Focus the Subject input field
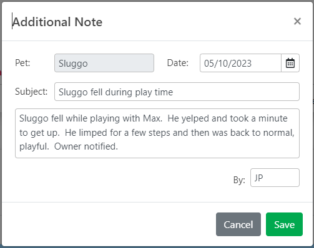314x248 pixels. click(177, 92)
